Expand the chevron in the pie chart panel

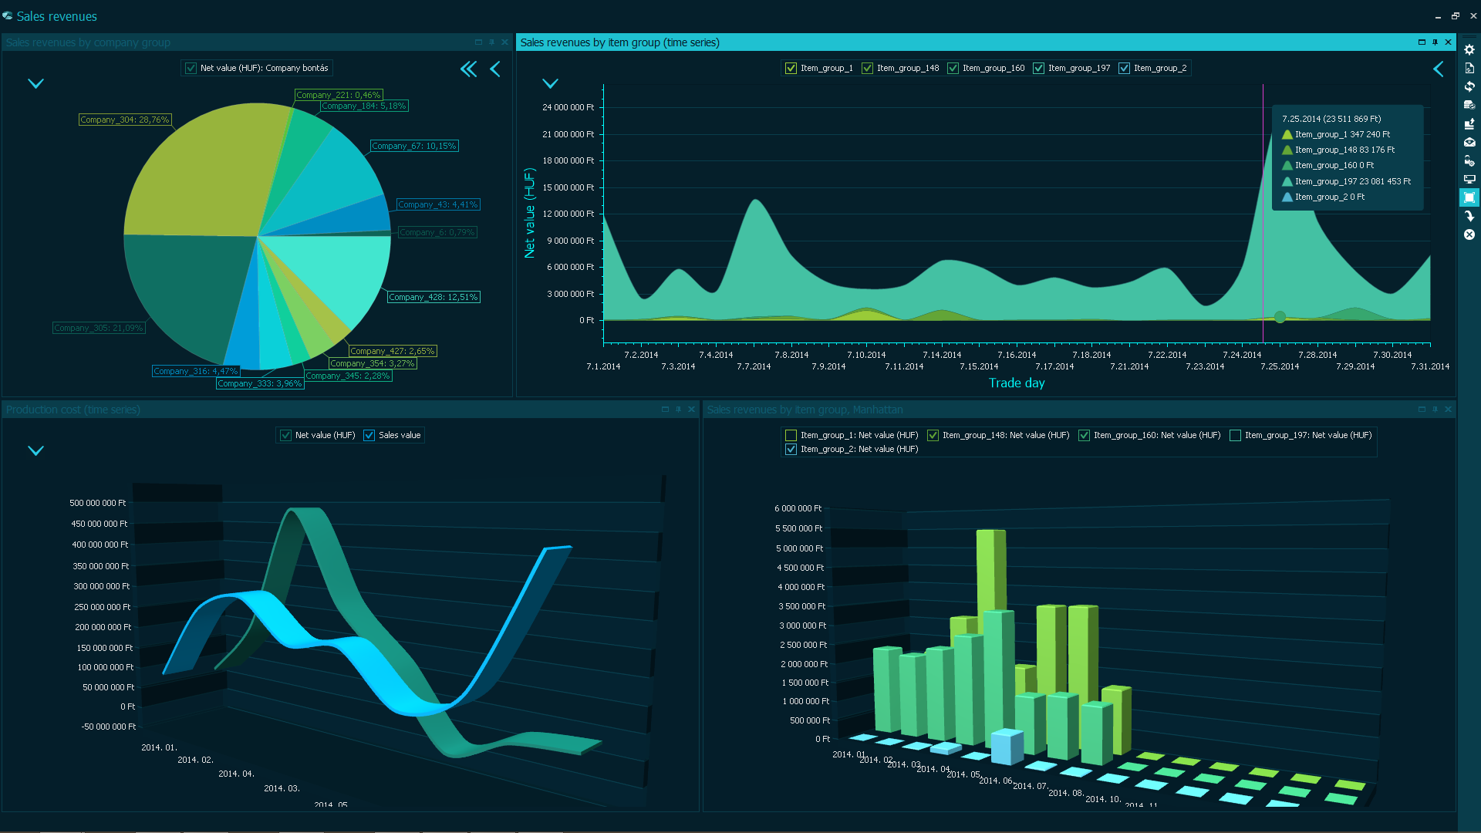(x=35, y=83)
